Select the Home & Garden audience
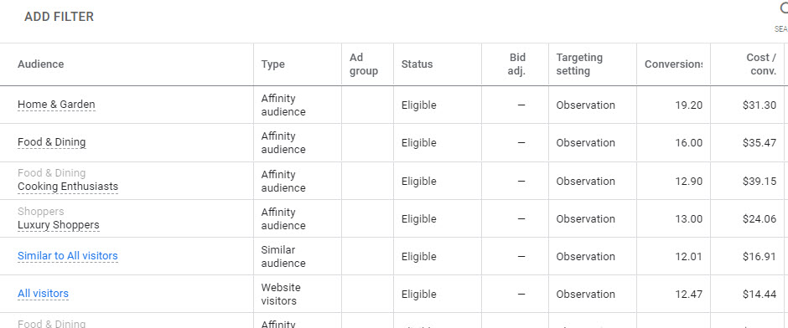 point(56,105)
